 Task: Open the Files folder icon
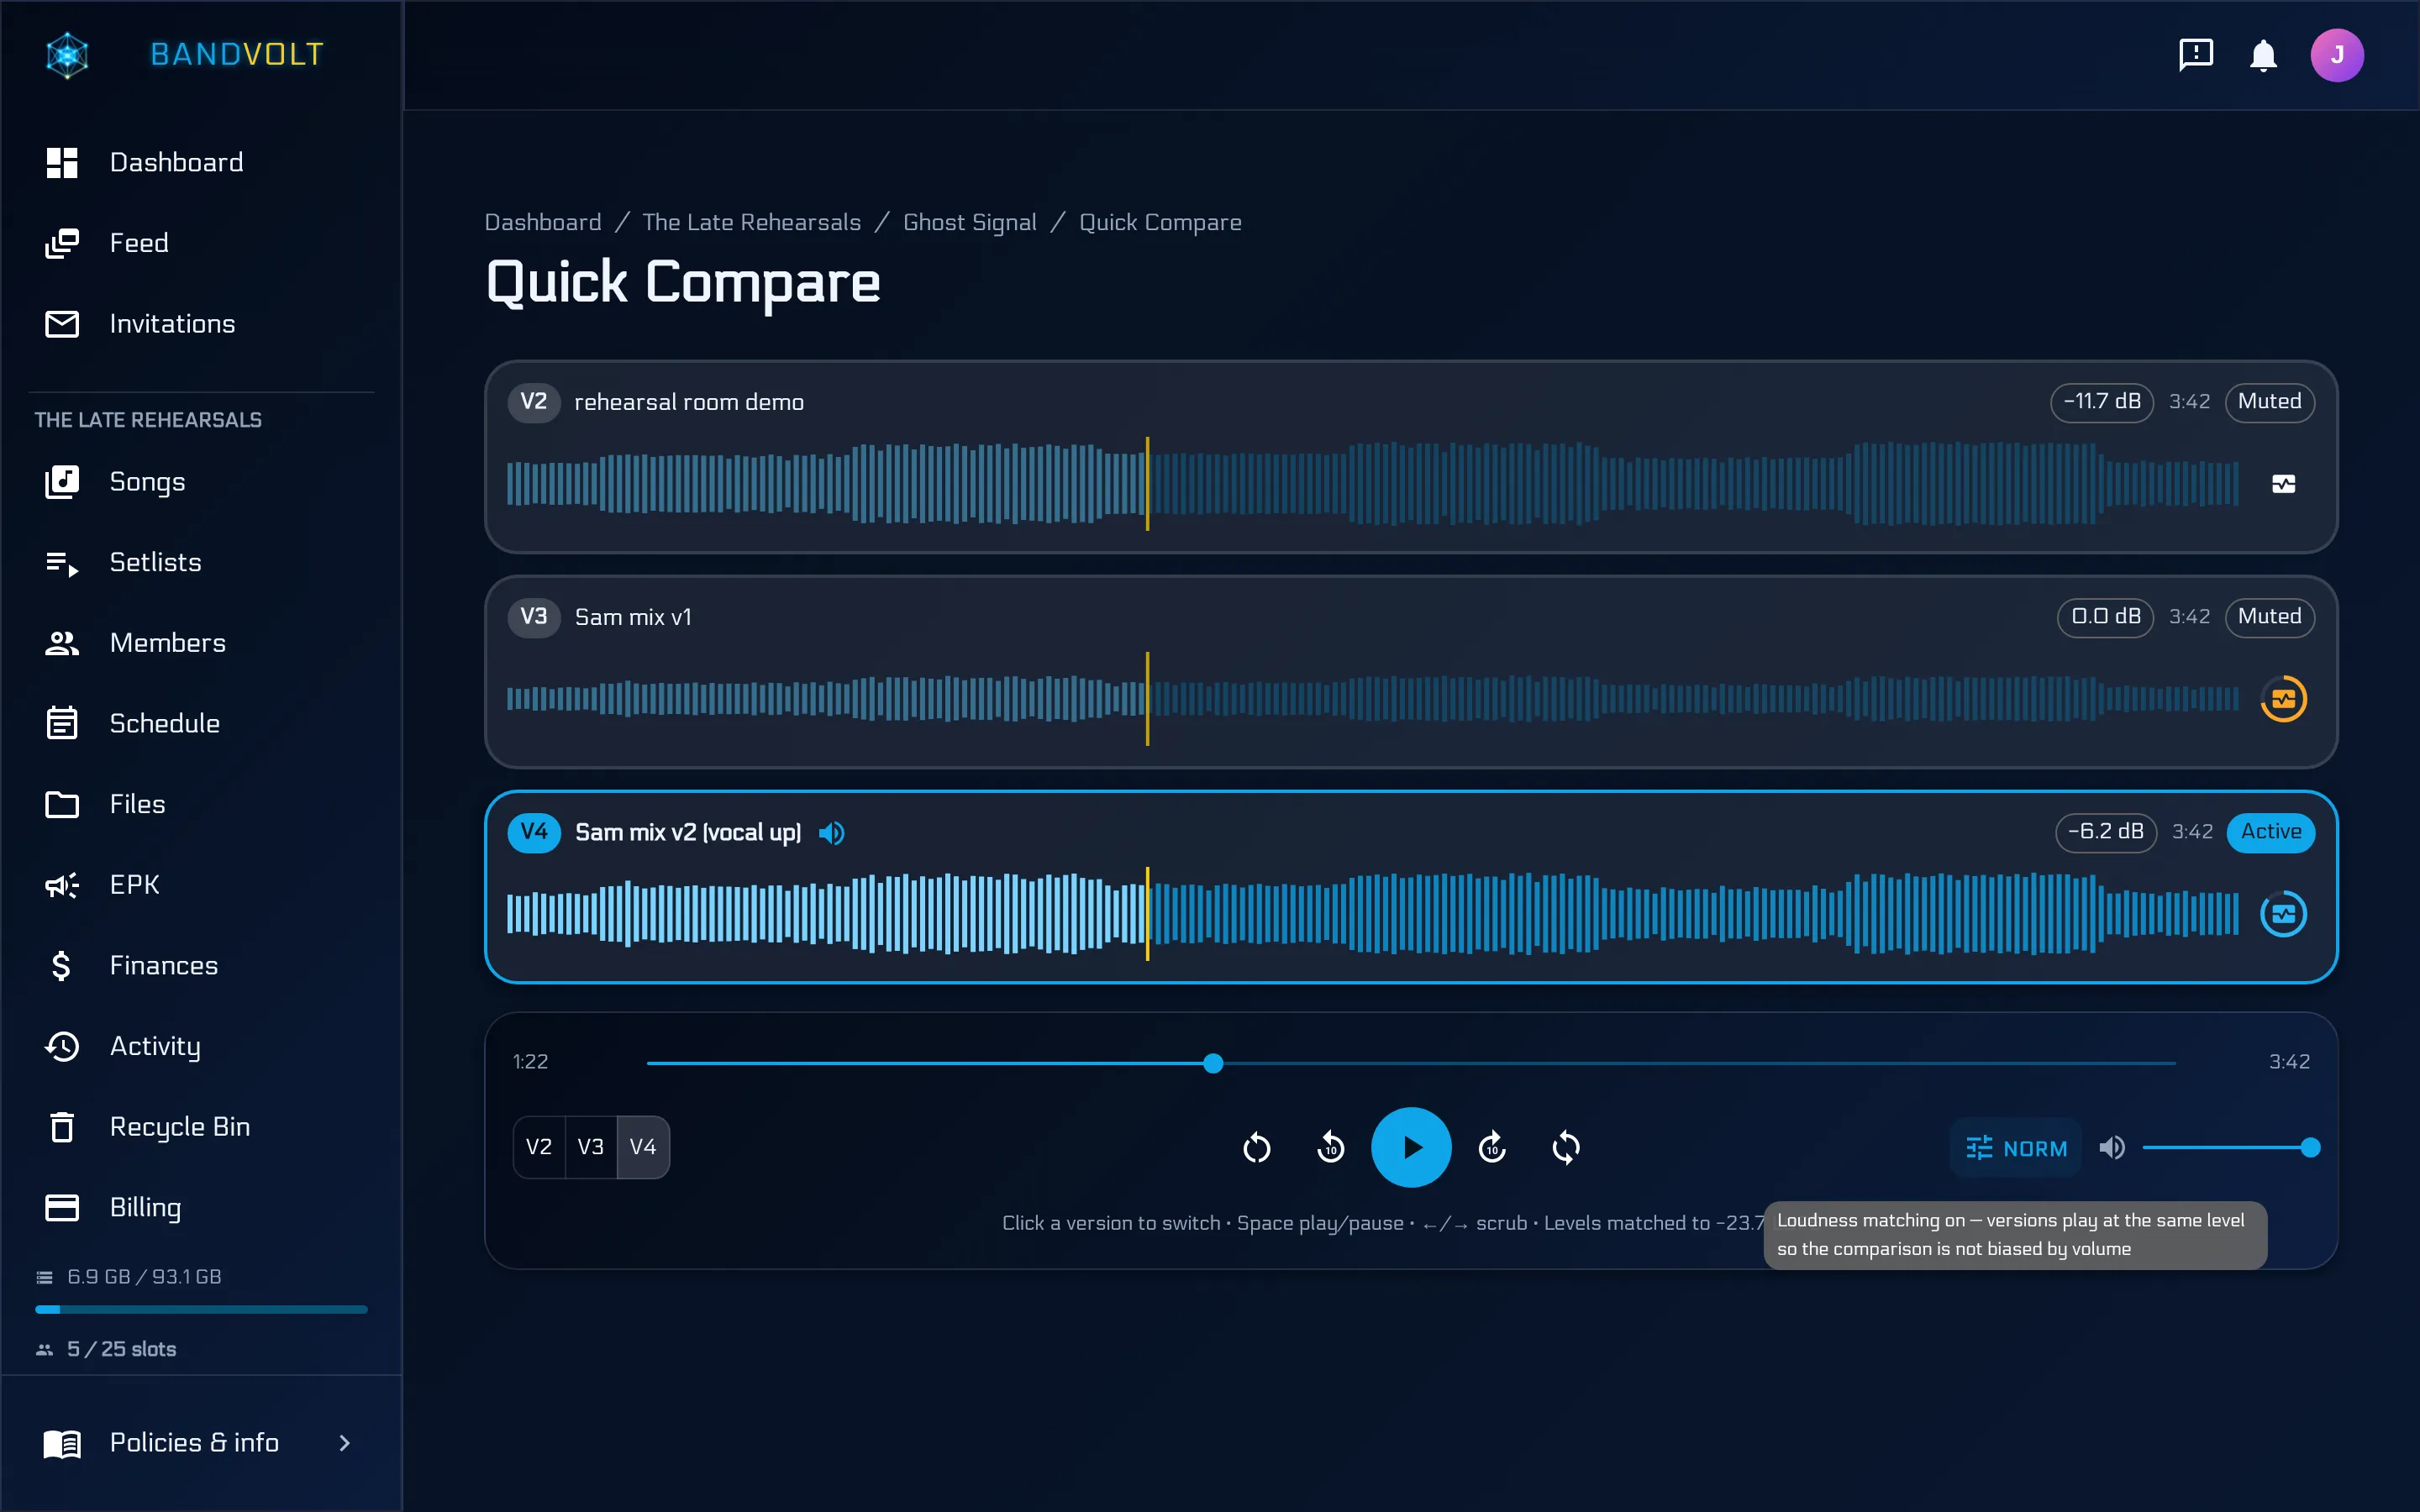[x=62, y=804]
